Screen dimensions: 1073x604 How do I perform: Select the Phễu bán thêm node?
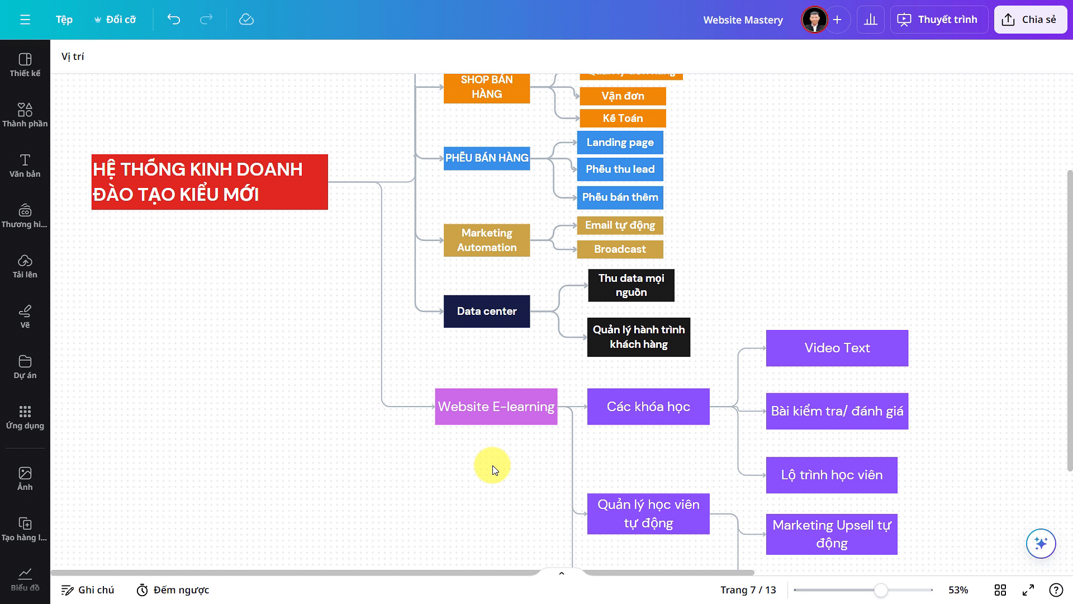coord(620,197)
